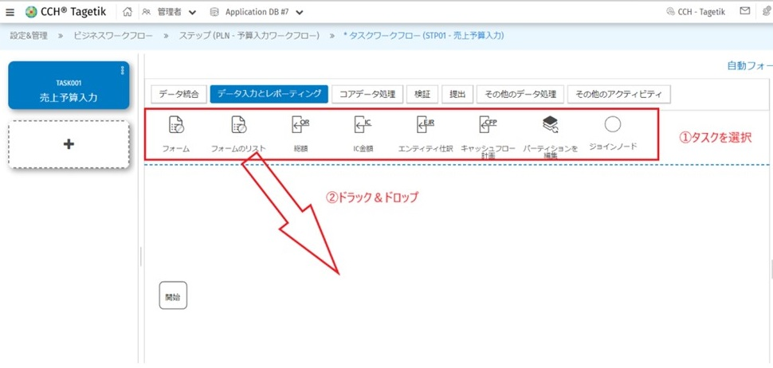Viewport: 773px width, 368px height.
Task: Expand the Application DB #7 dropdown
Action: [299, 13]
